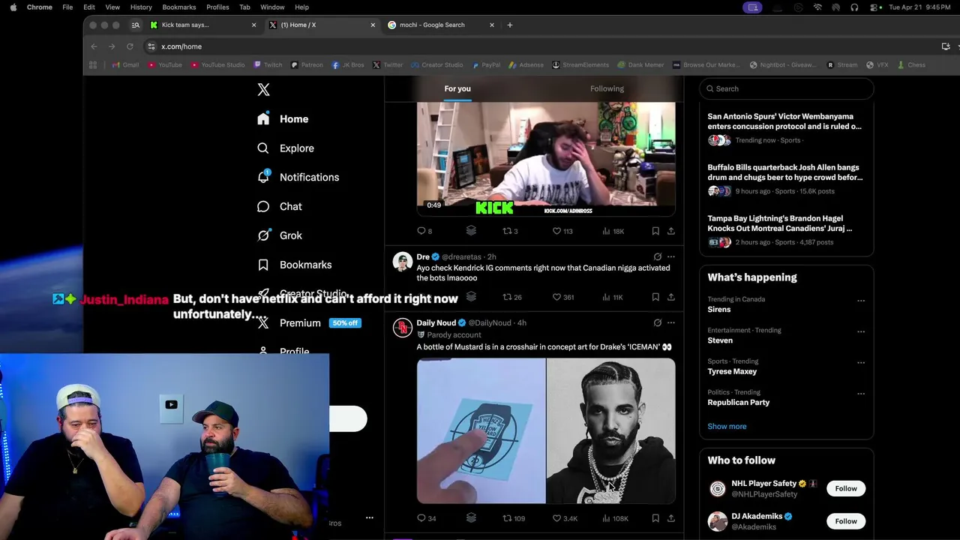Open Josh Allen drum news item
960x540 pixels.
point(784,178)
